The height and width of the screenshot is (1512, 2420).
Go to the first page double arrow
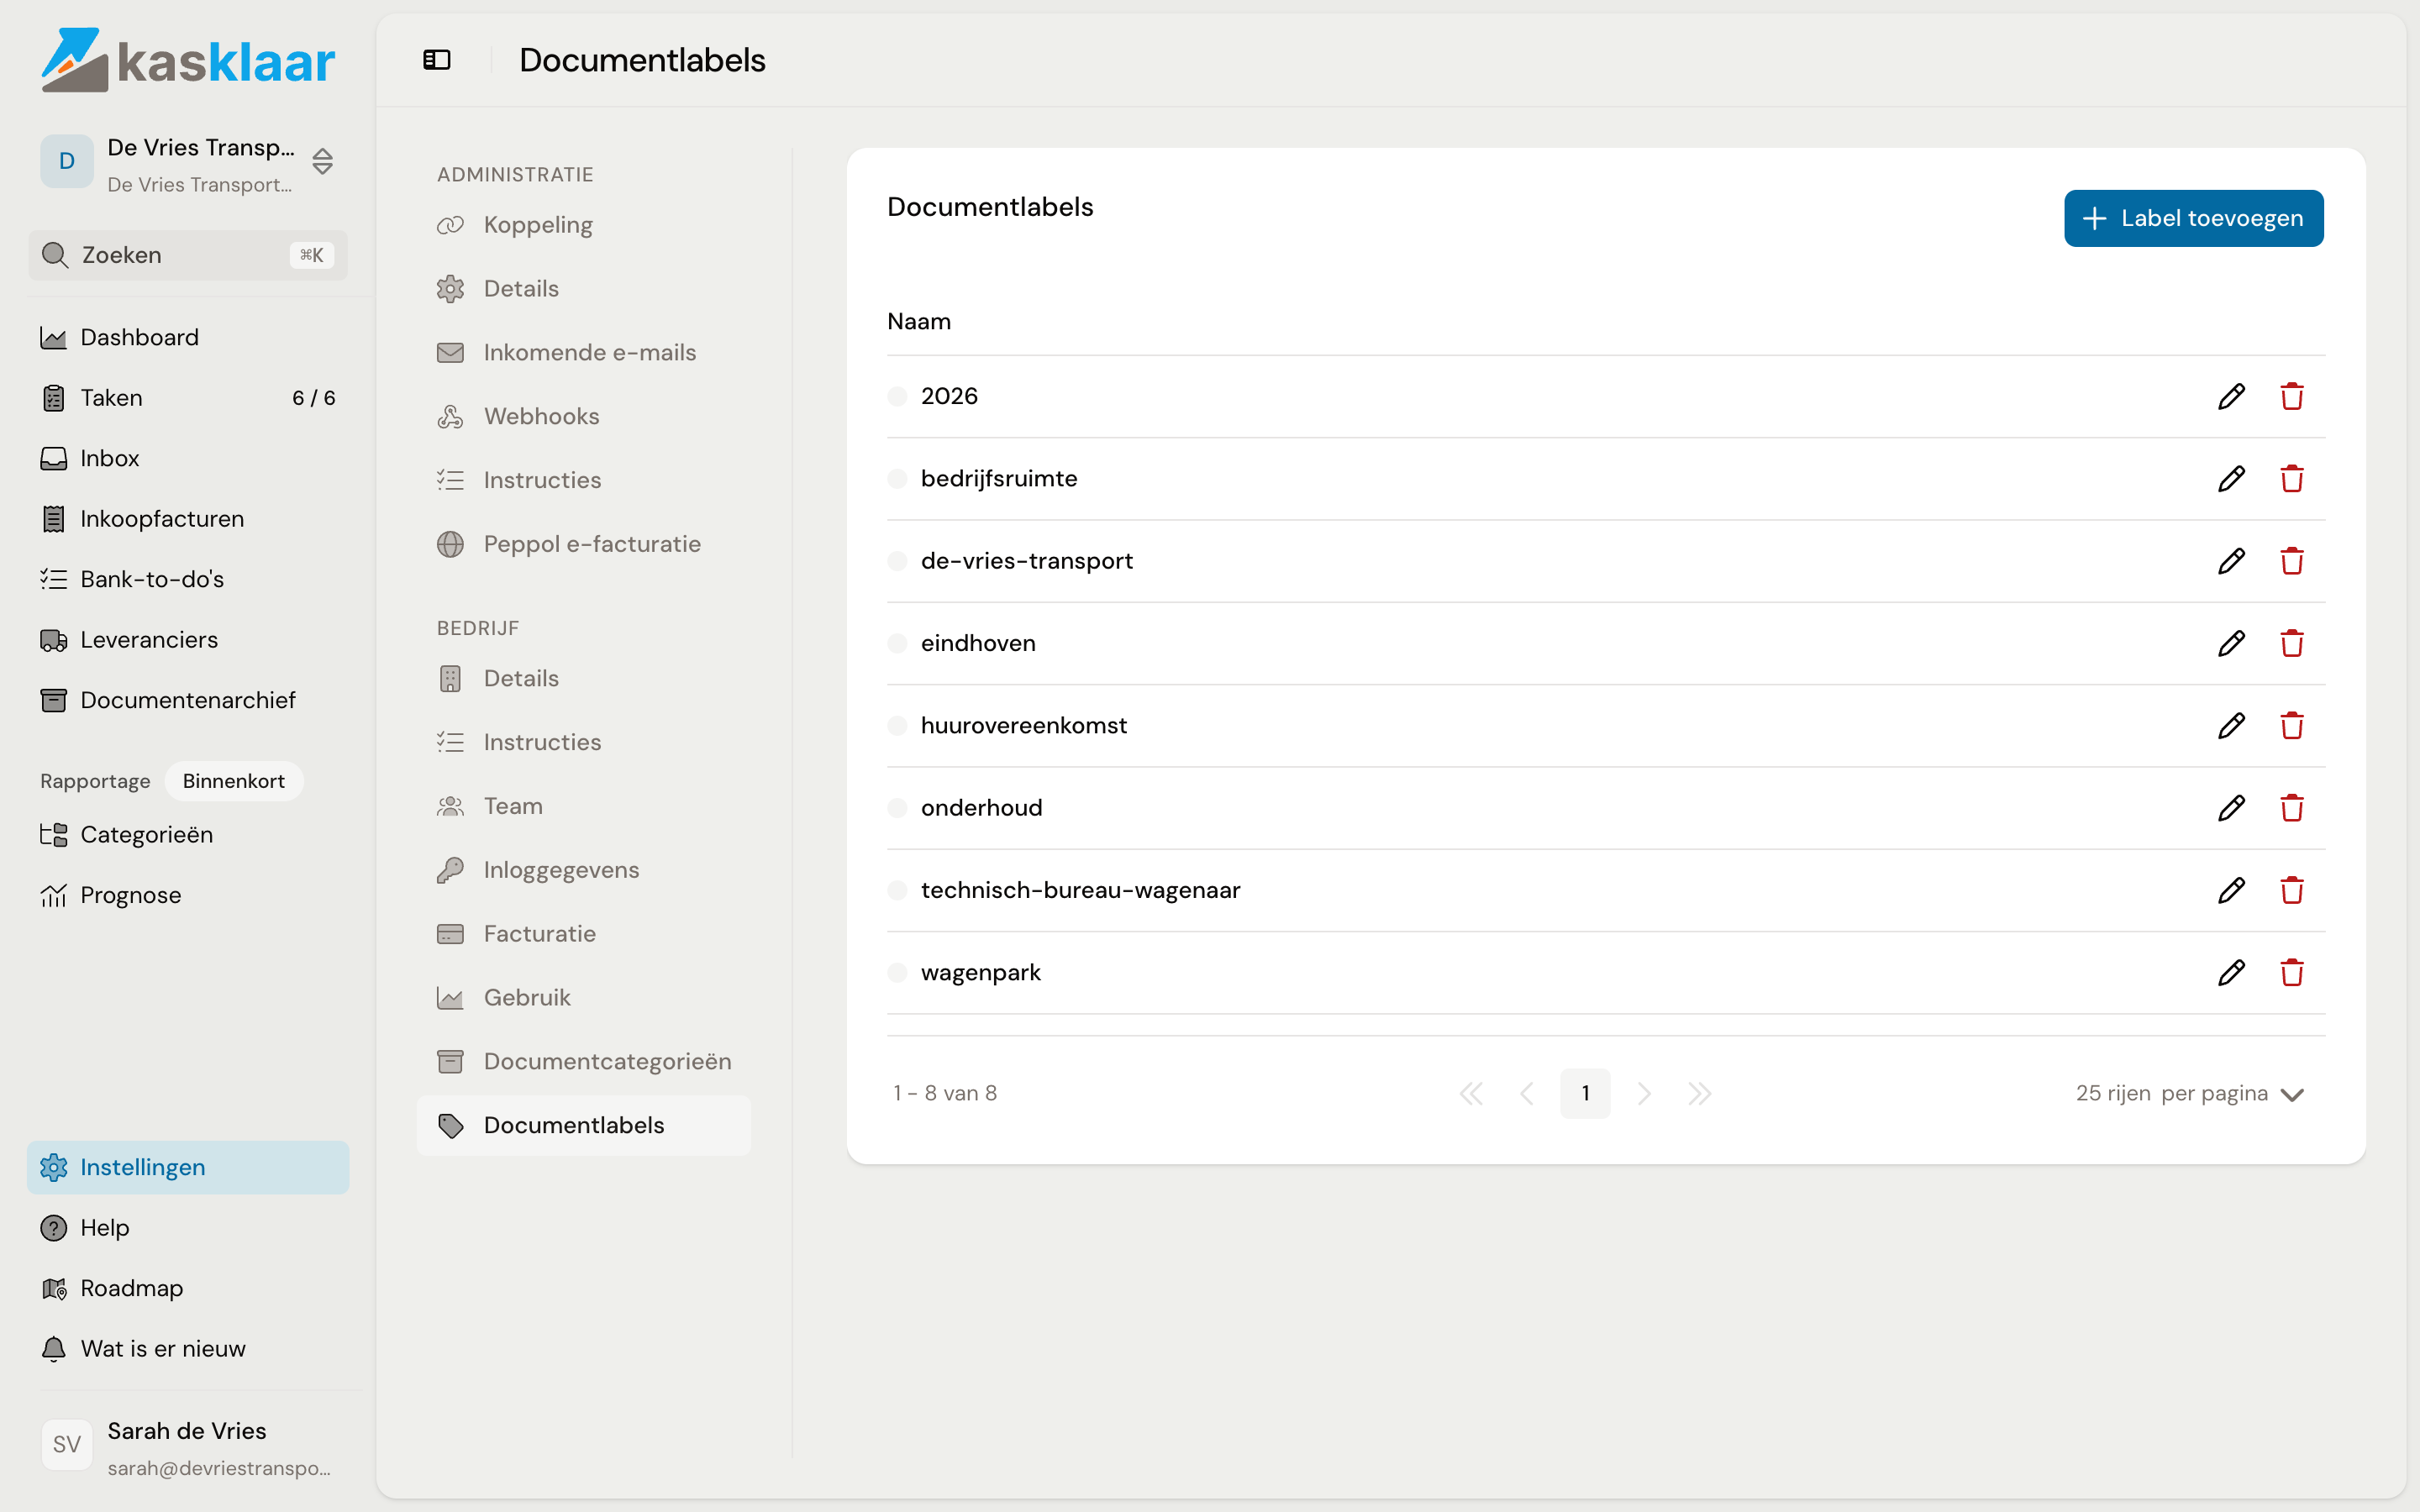pyautogui.click(x=1471, y=1093)
